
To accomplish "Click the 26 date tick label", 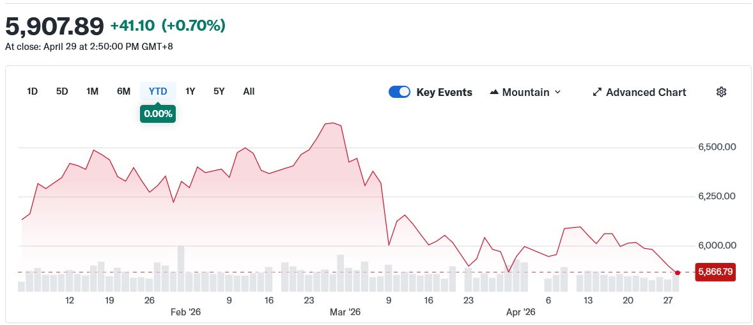I will pos(150,301).
